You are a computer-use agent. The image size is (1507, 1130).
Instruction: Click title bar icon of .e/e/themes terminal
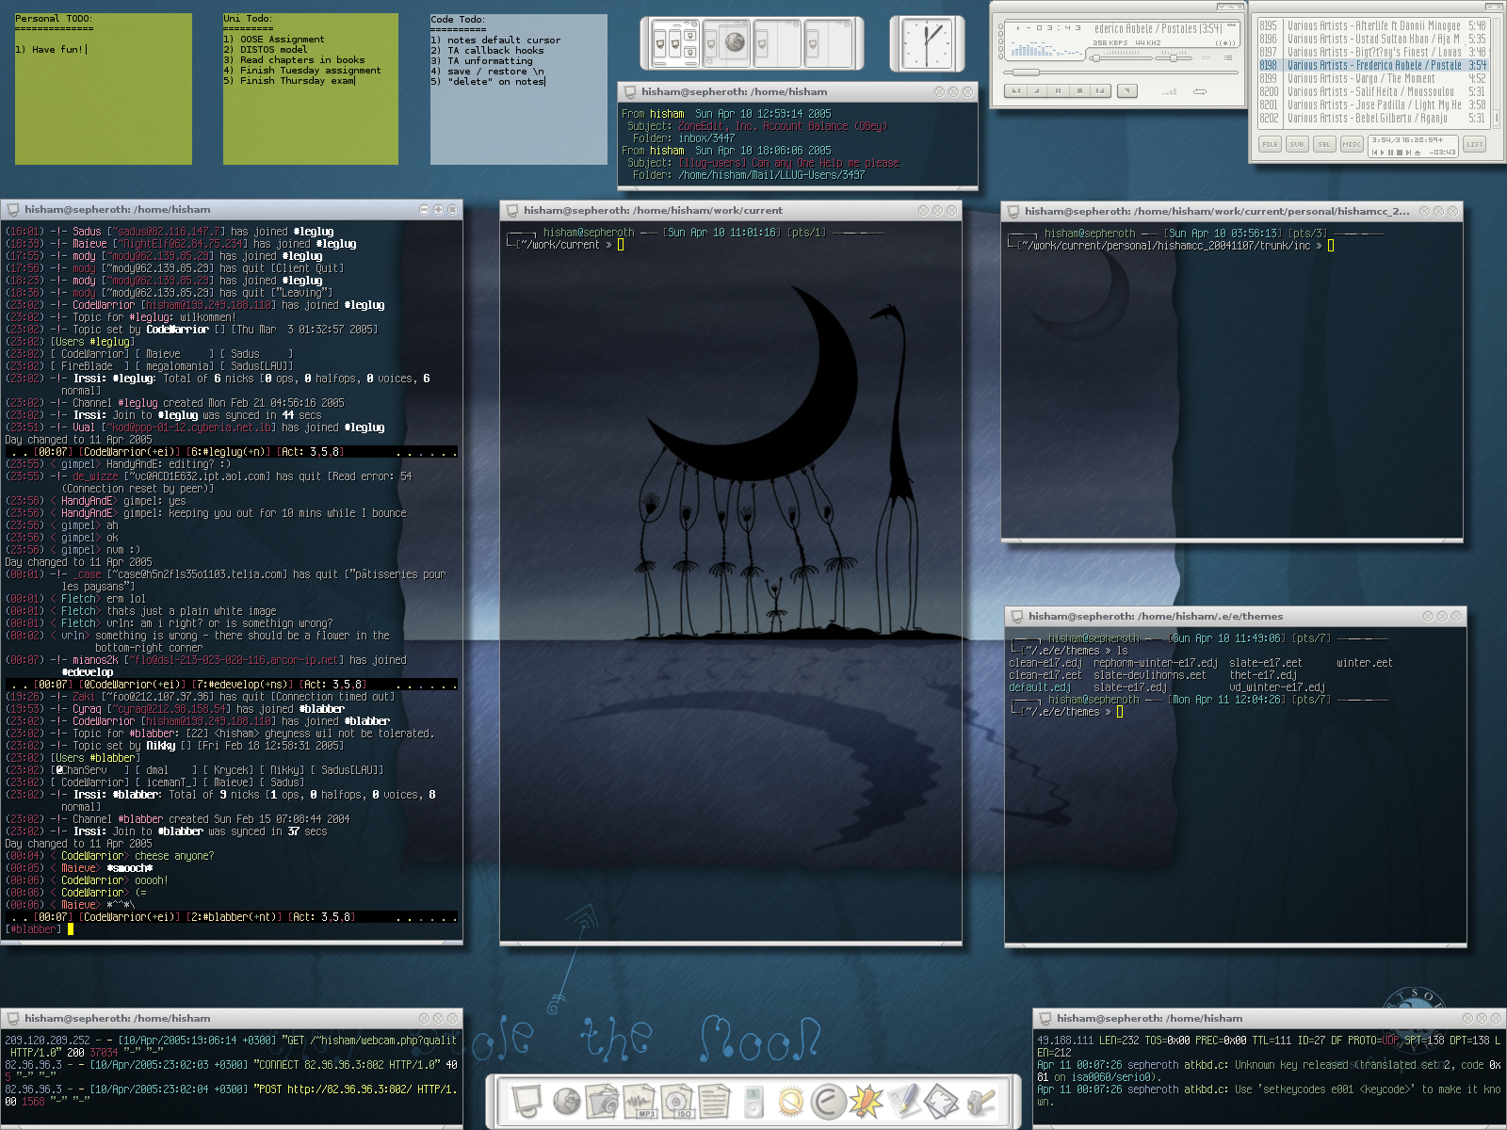tap(1017, 616)
